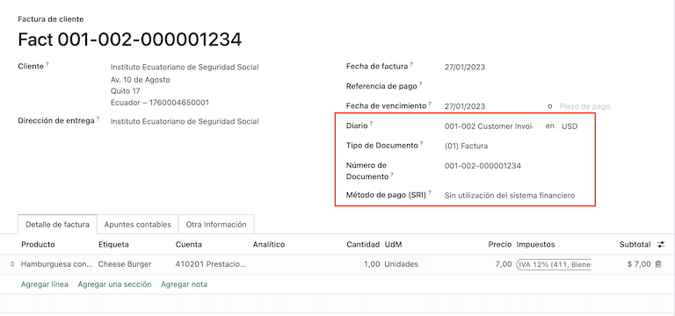
Task: Open column settings icon beside Subtotal
Action: (x=661, y=245)
